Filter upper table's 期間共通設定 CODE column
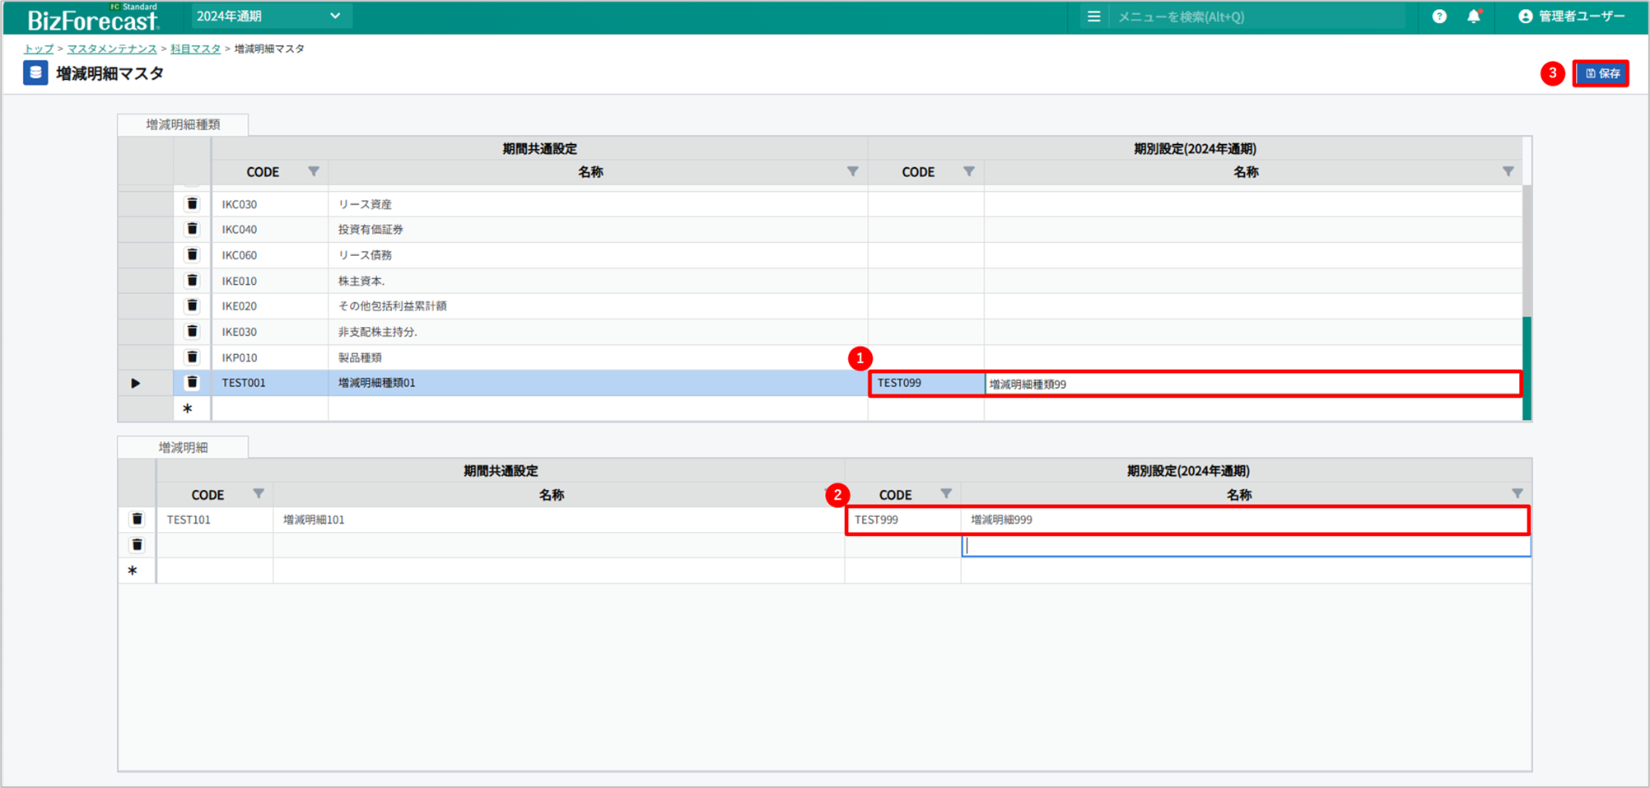The image size is (1650, 788). click(314, 172)
